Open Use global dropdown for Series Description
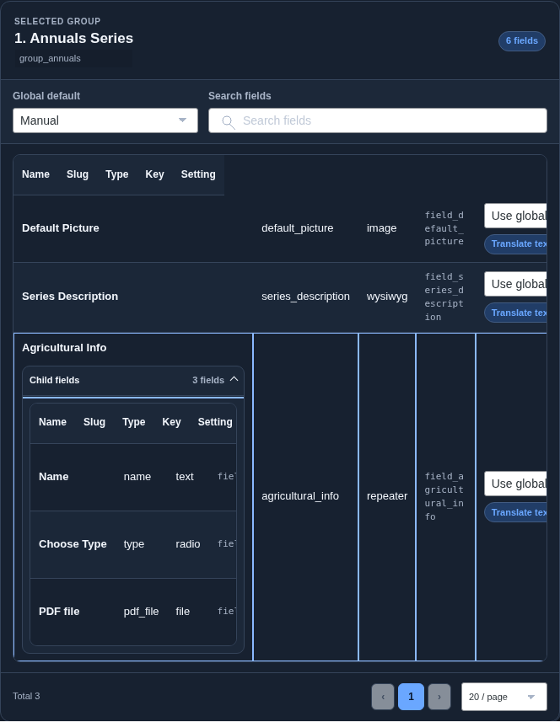 coord(515,284)
